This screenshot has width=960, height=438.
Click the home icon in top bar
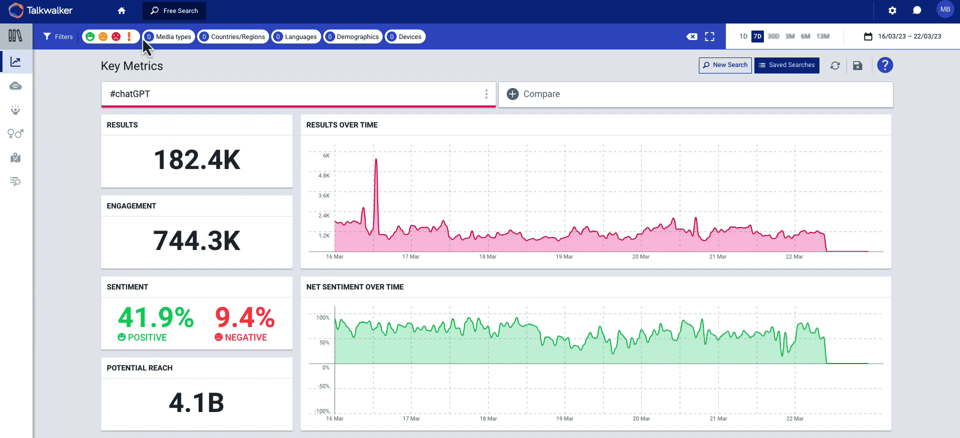click(x=122, y=10)
